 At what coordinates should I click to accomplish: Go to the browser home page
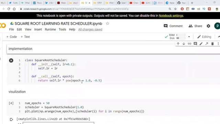[14, 9]
